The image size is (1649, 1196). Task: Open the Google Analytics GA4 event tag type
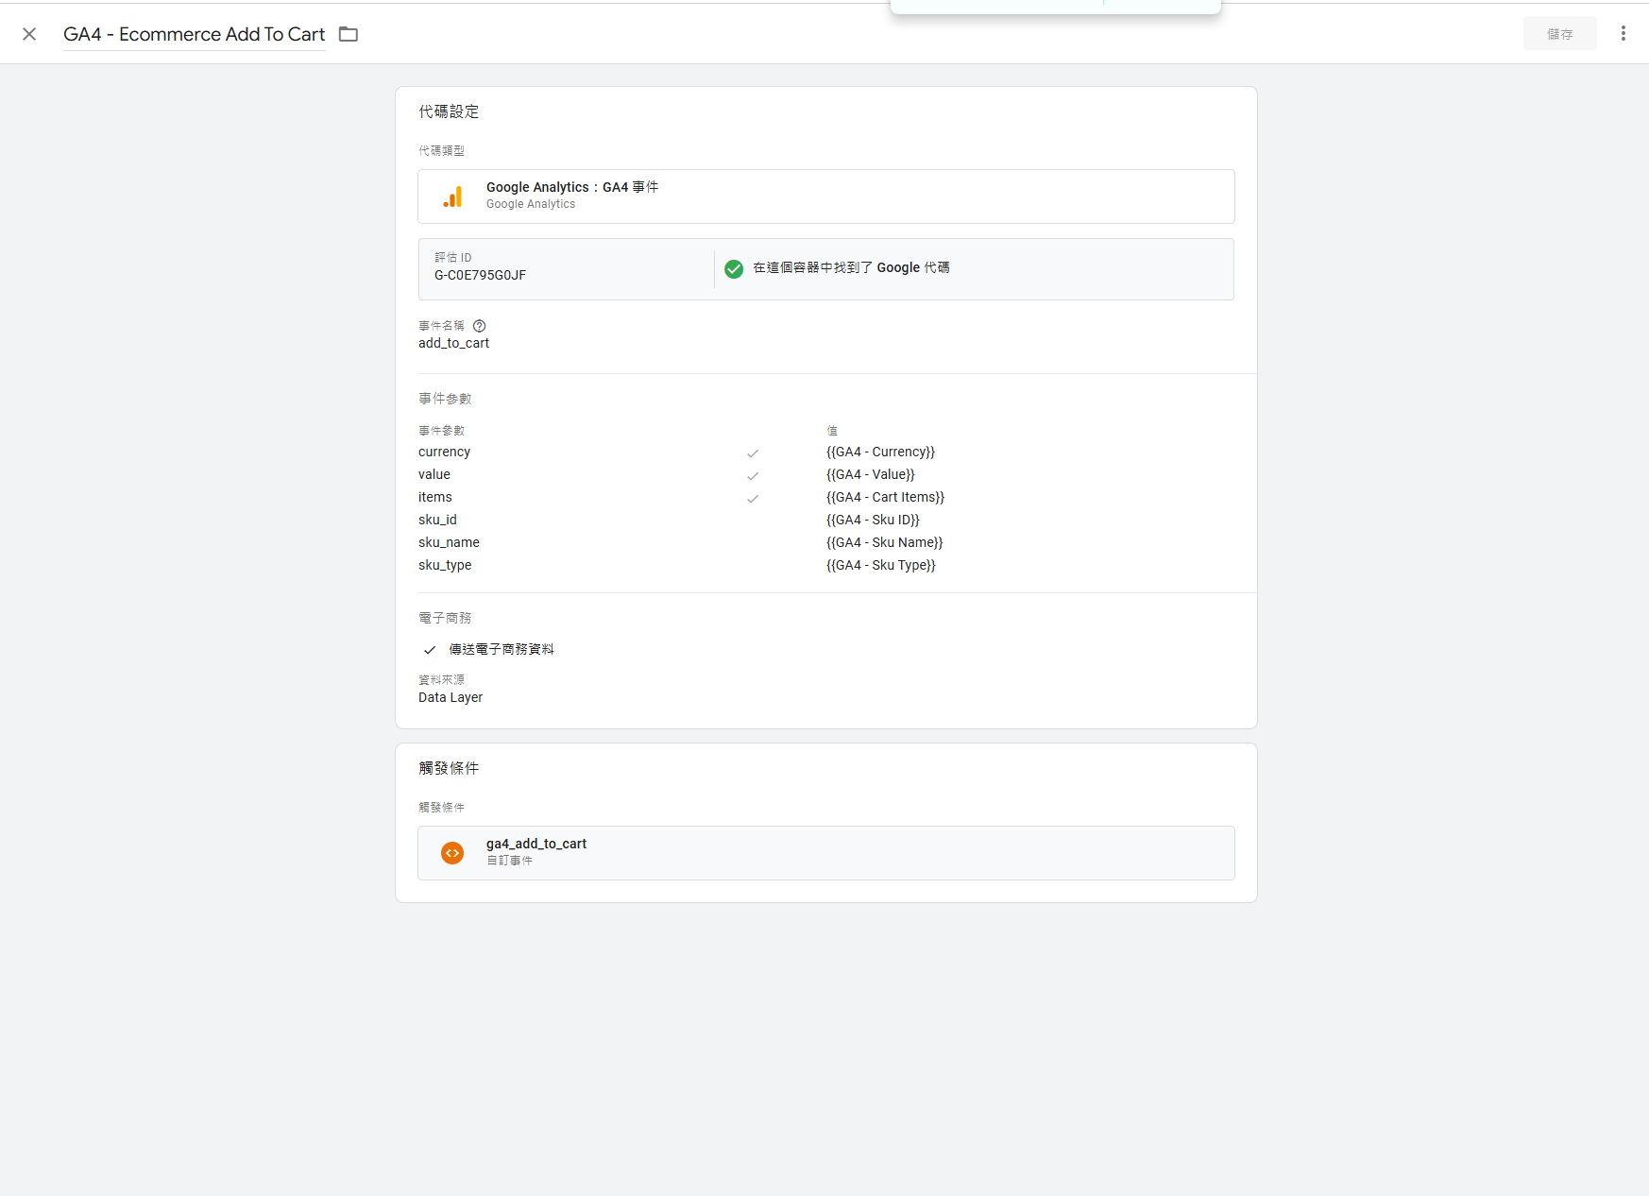pyautogui.click(x=825, y=196)
